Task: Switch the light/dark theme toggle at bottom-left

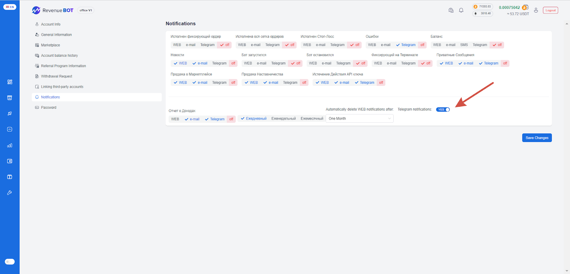Action: point(10,262)
